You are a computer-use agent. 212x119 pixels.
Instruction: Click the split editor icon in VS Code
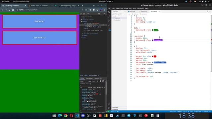(x=207, y=12)
